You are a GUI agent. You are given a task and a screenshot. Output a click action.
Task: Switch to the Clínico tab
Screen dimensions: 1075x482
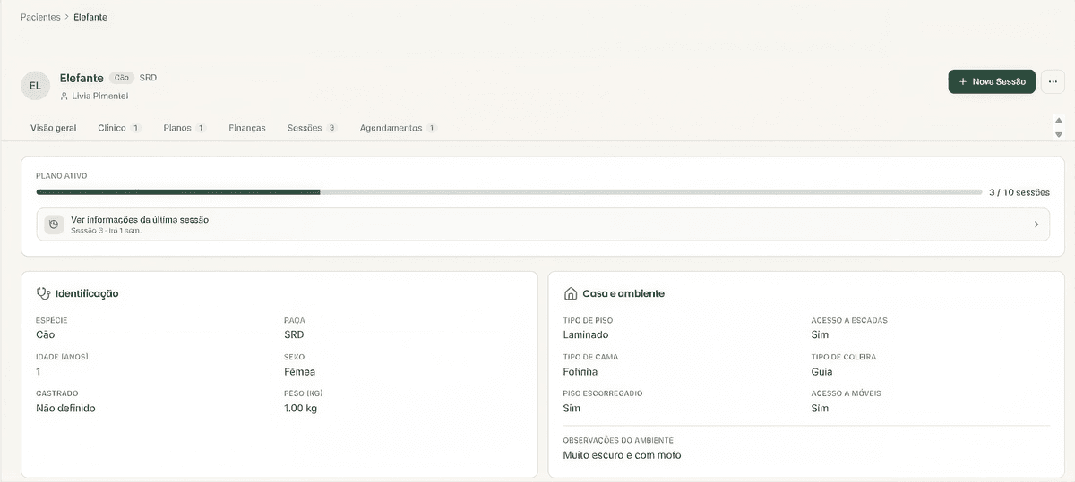[x=119, y=128]
